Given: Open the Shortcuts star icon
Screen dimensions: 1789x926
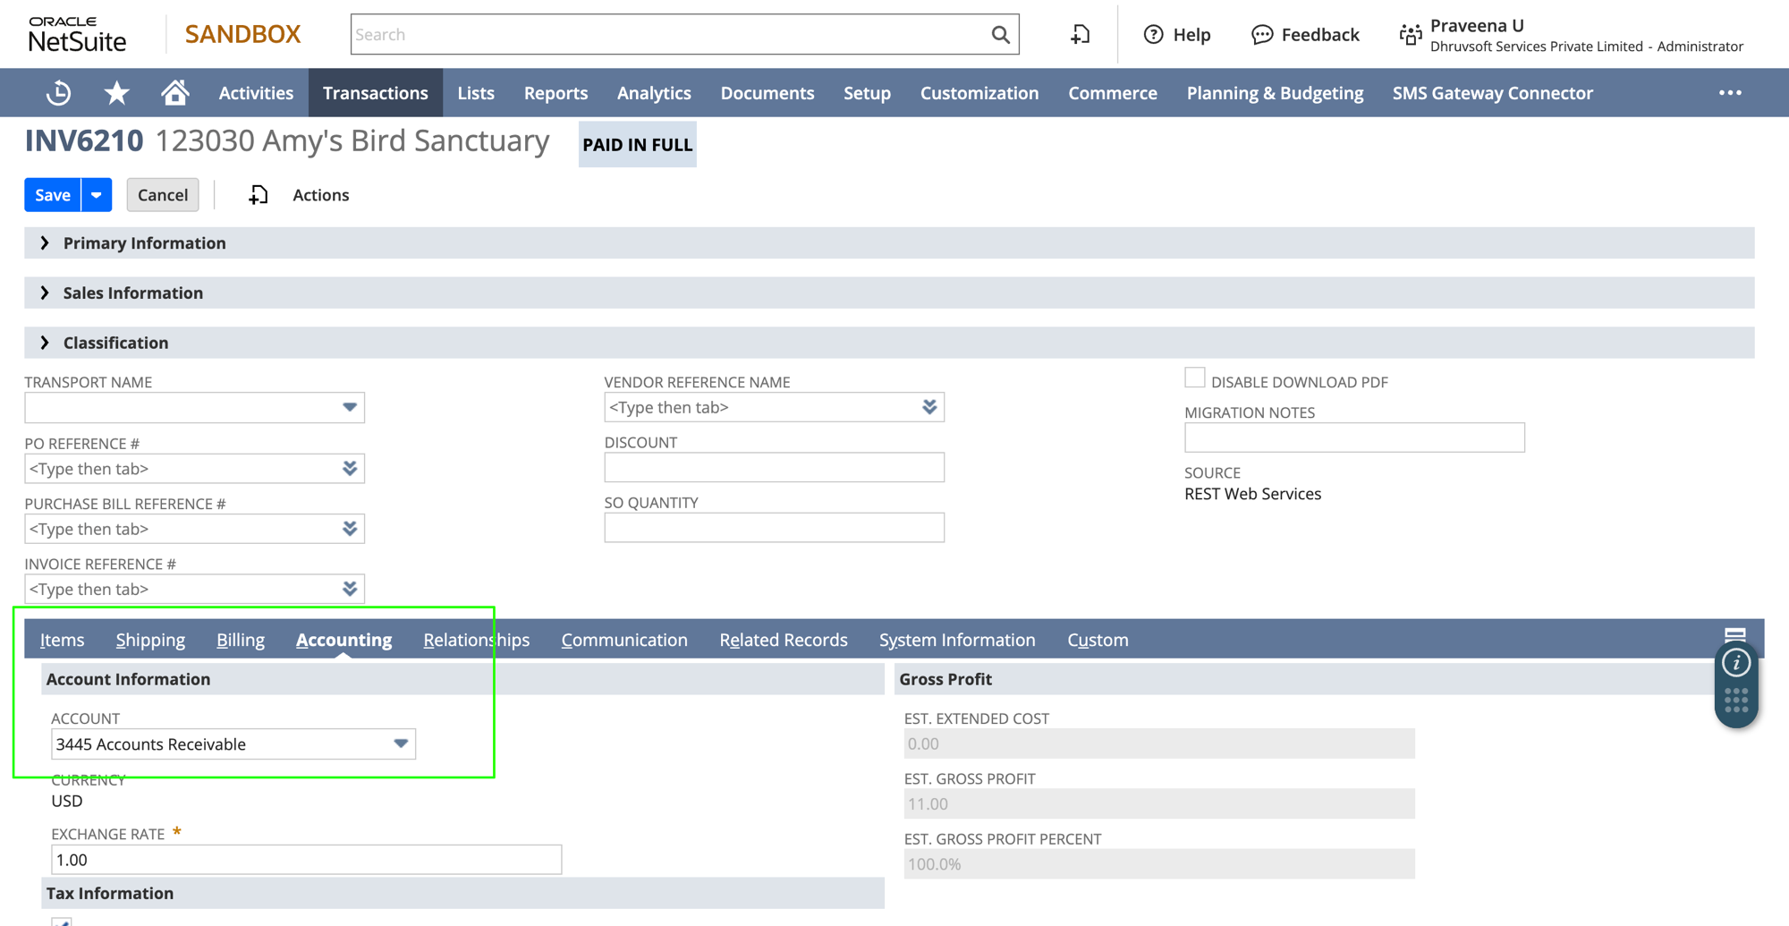Looking at the screenshot, I should pos(116,92).
